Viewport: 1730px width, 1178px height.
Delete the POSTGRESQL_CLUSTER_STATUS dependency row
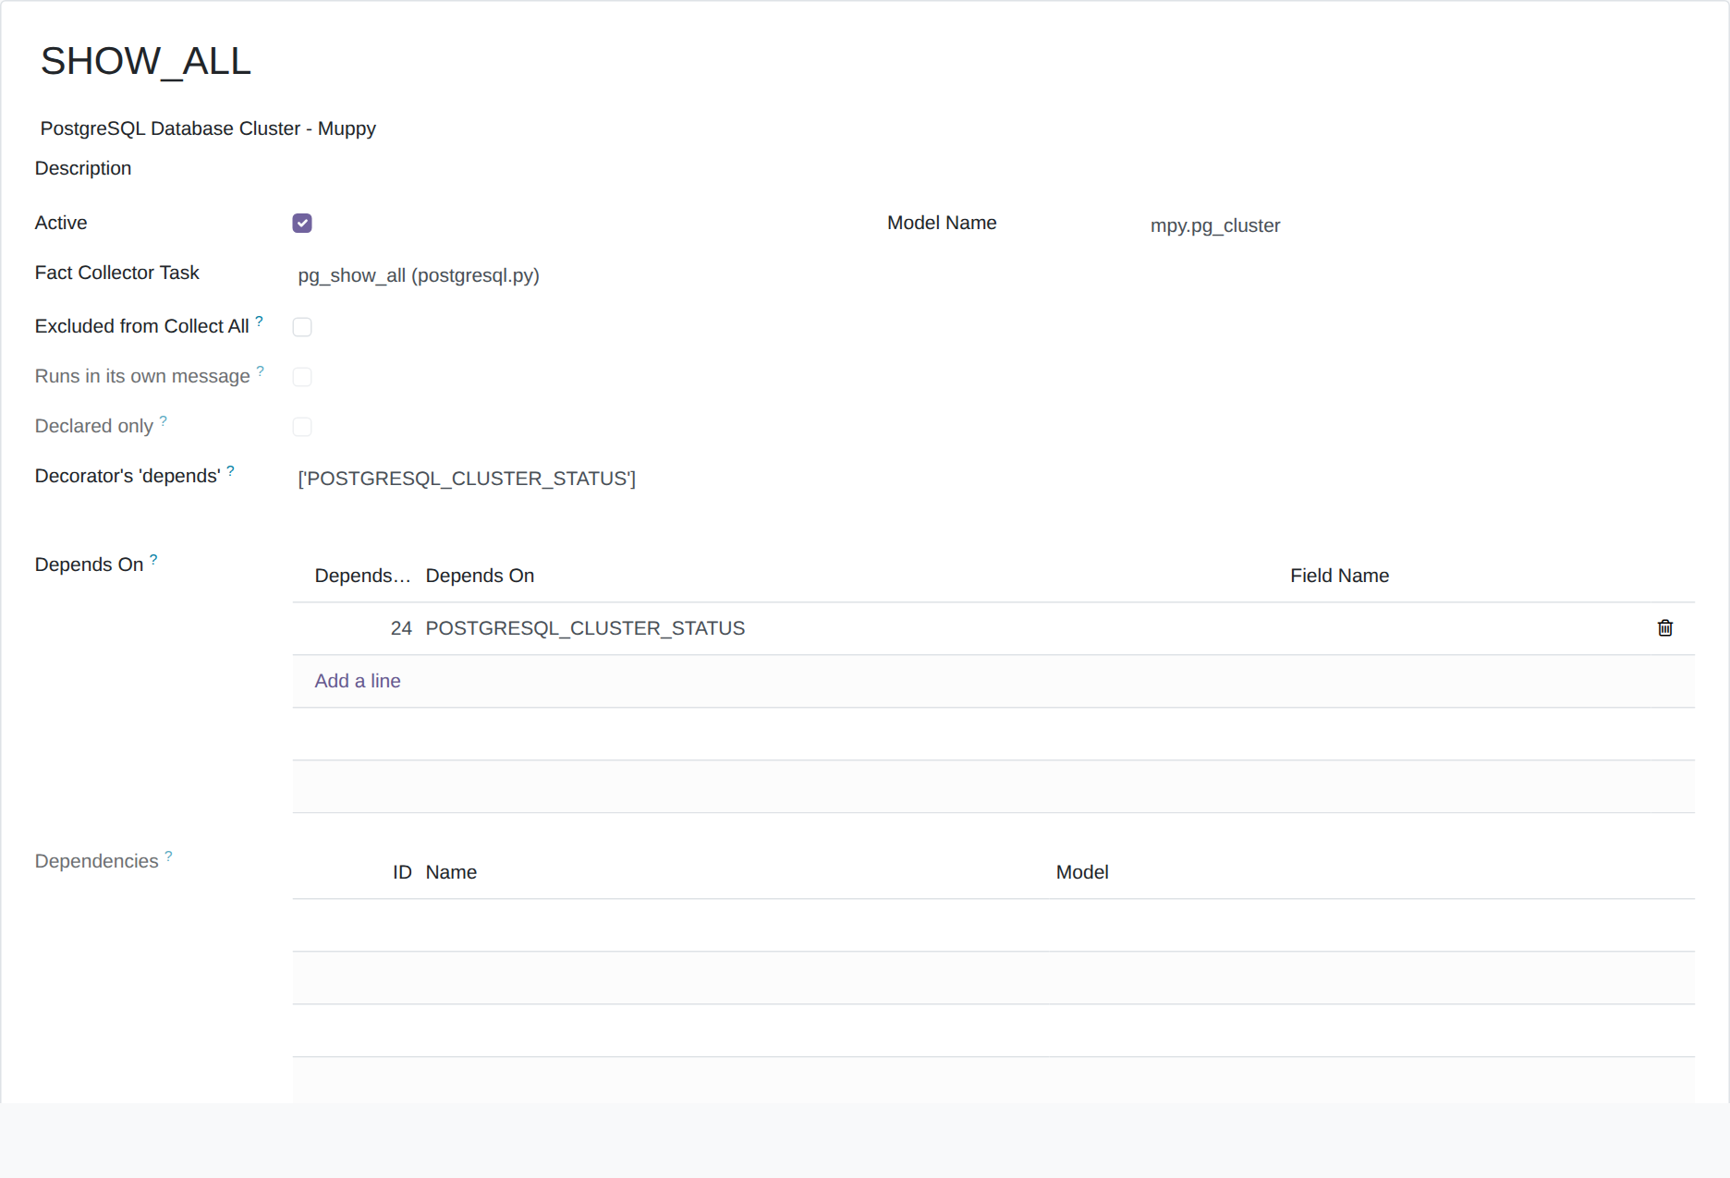point(1664,628)
